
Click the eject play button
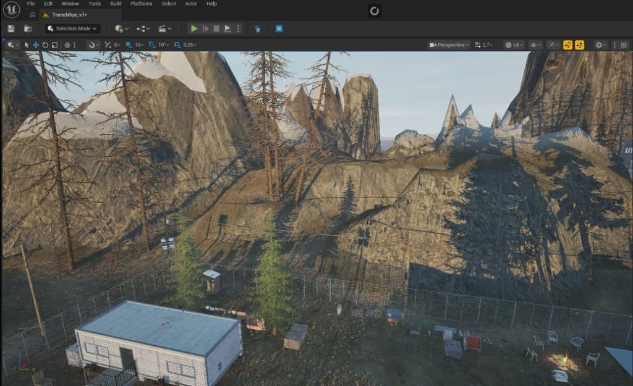coord(227,28)
